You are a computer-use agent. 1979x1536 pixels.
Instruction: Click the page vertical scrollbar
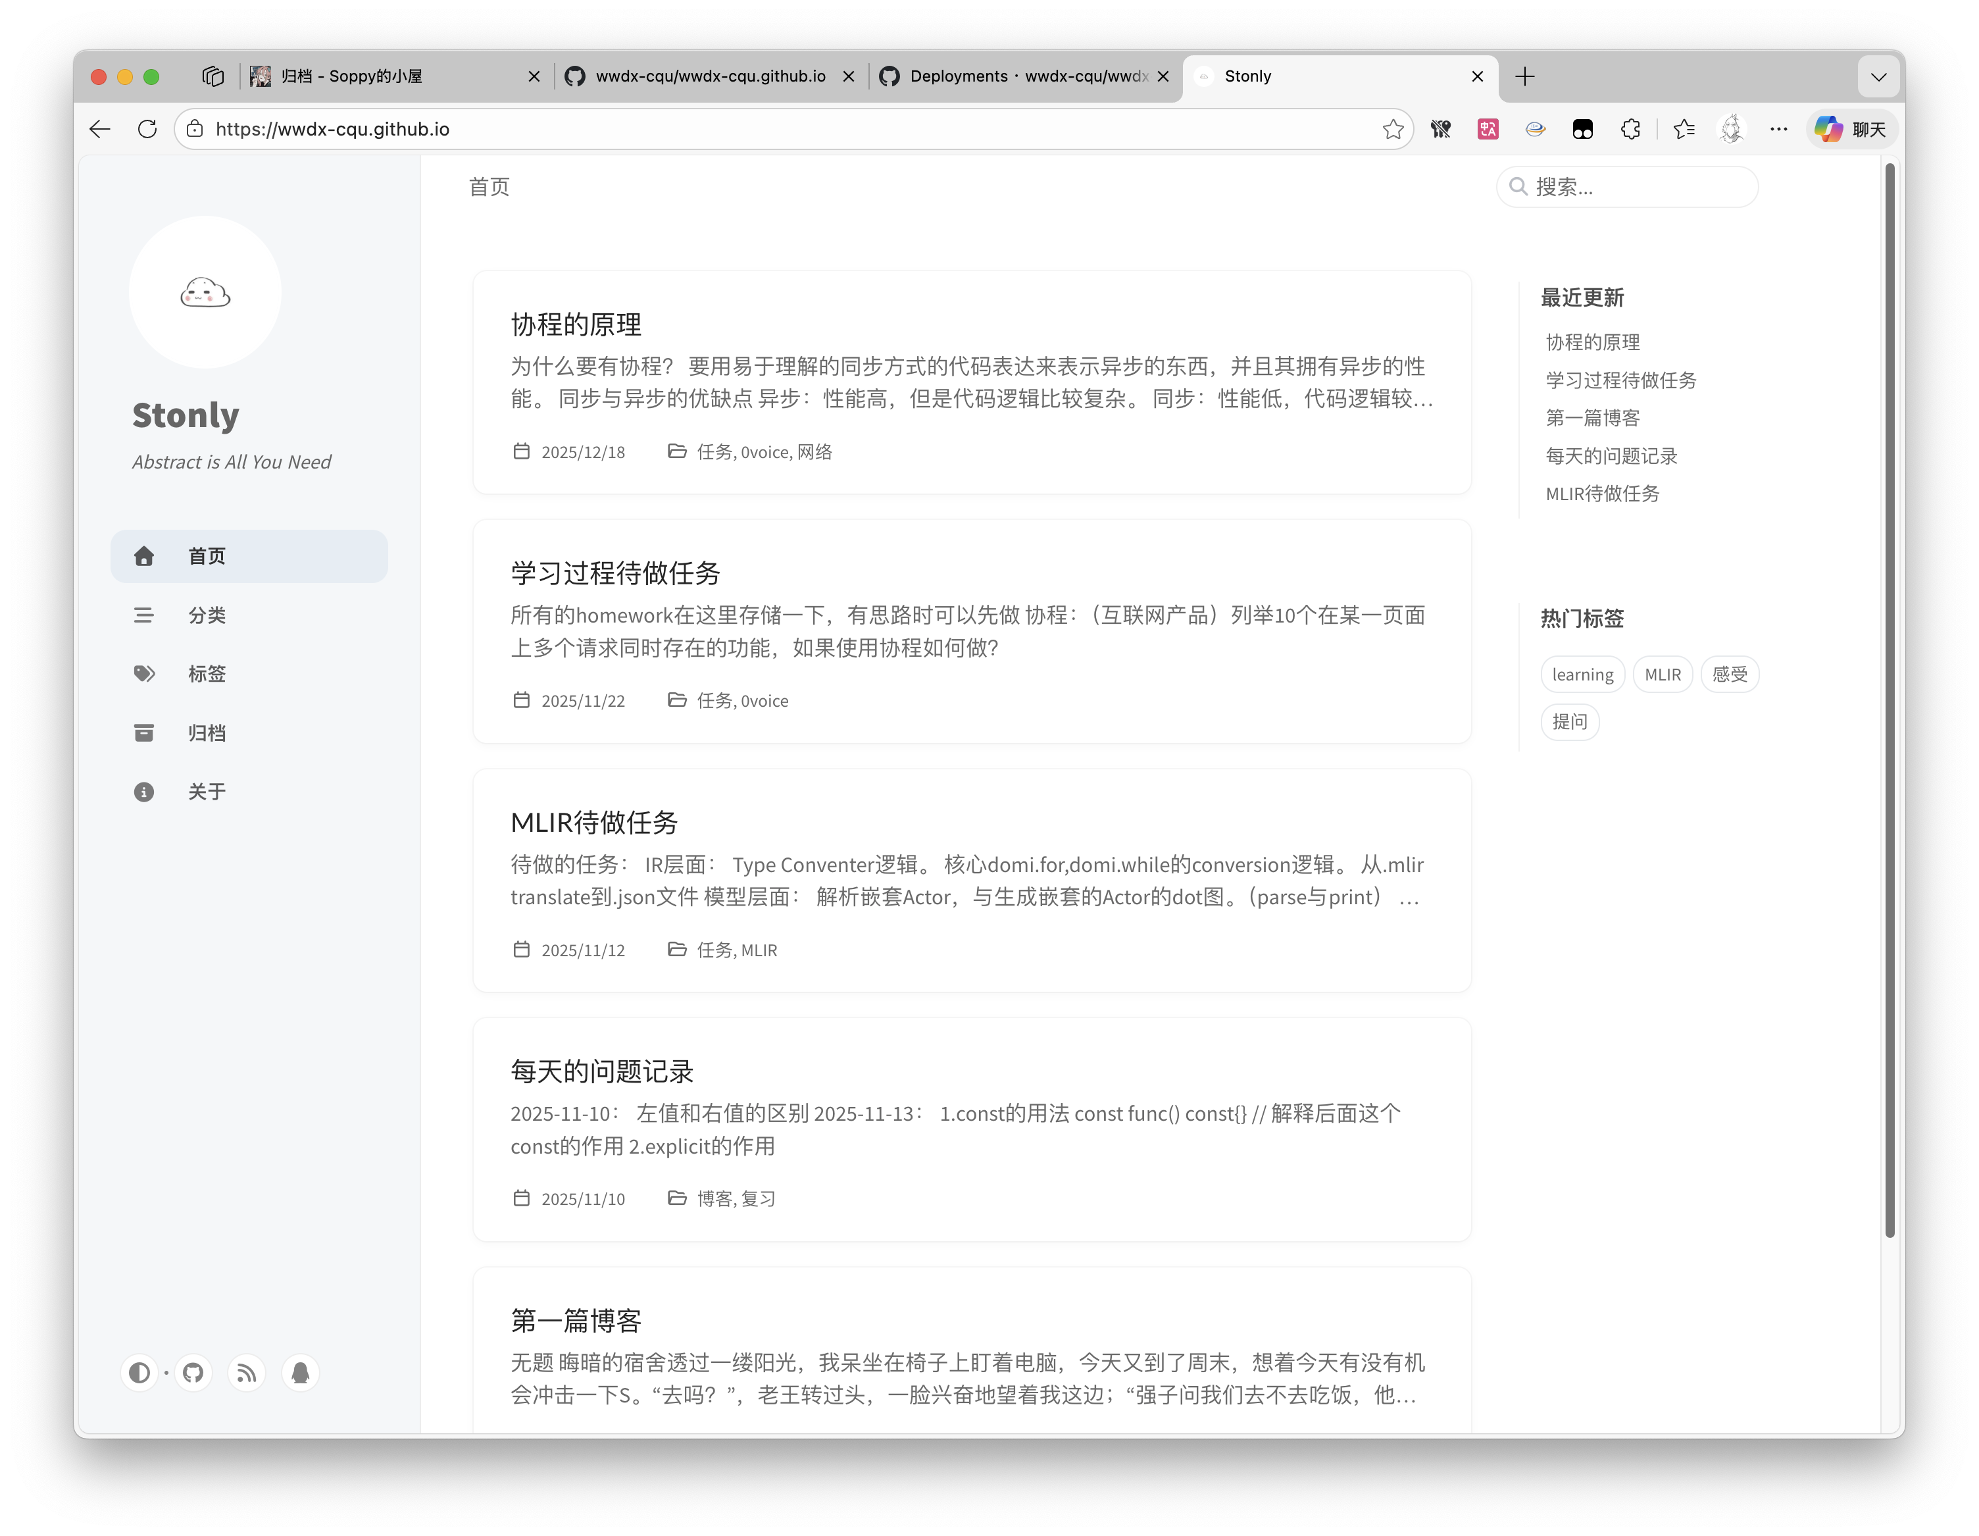click(1890, 698)
